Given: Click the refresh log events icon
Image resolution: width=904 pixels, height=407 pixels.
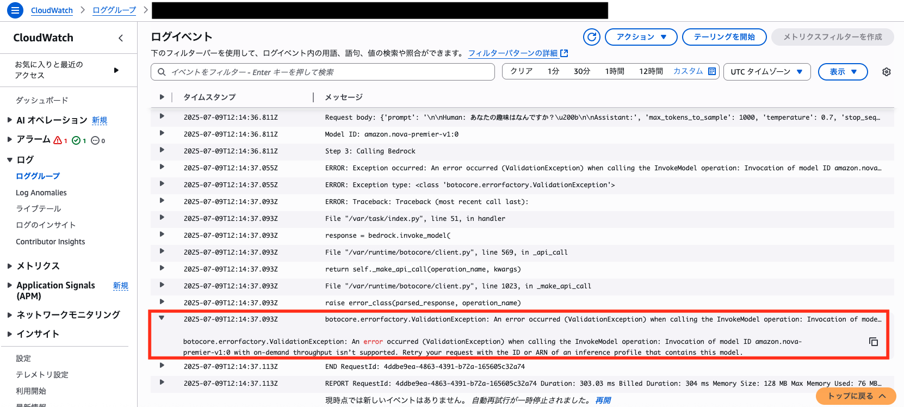Looking at the screenshot, I should pos(591,37).
